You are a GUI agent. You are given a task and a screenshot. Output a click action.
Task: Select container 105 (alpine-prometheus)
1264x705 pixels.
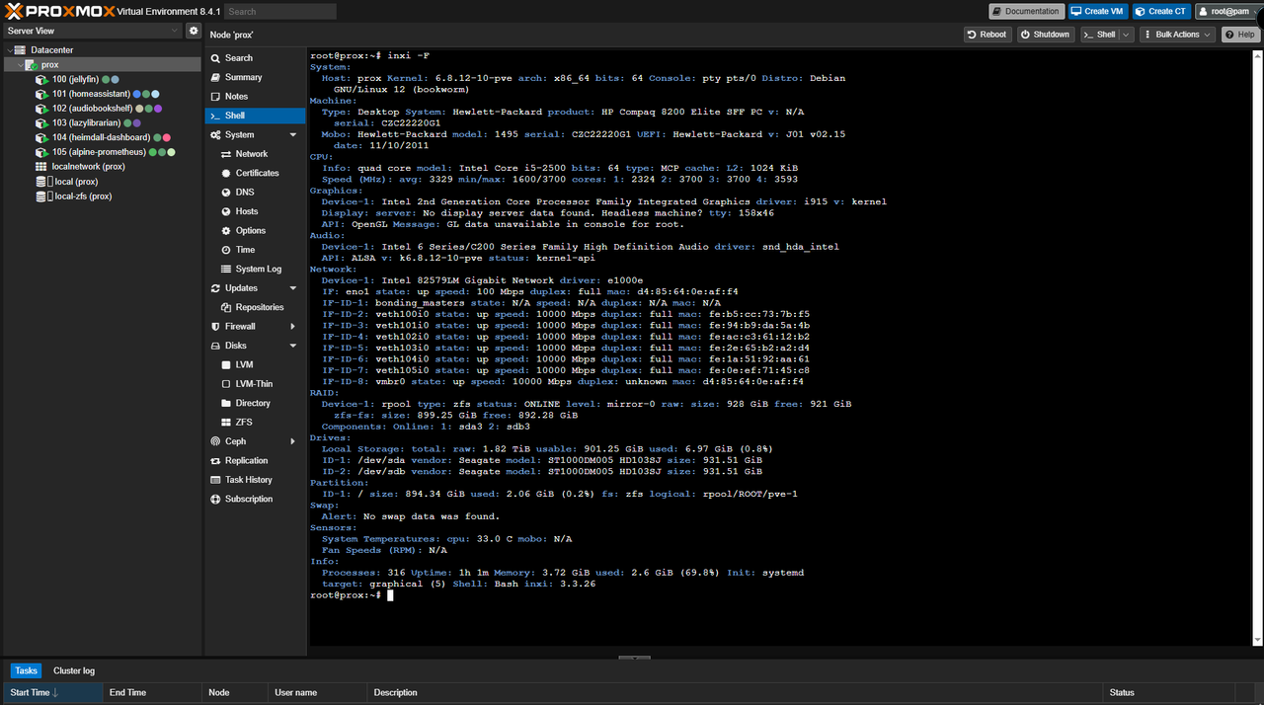99,152
